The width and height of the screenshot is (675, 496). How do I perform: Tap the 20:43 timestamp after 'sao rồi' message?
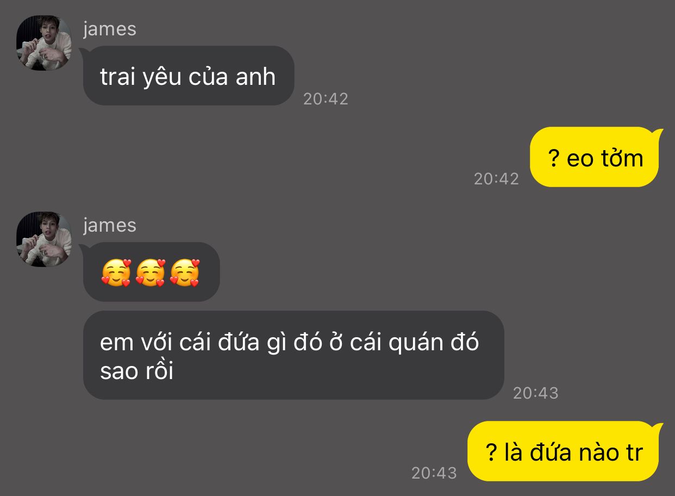[x=536, y=393]
